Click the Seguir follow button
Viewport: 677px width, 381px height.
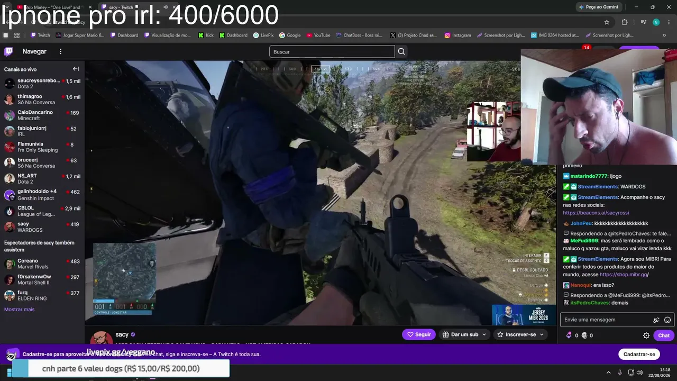[418, 334]
